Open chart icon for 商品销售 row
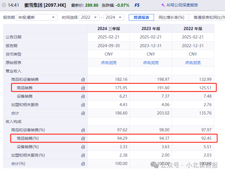The width and height of the screenshot is (225, 174). pos(83,88)
